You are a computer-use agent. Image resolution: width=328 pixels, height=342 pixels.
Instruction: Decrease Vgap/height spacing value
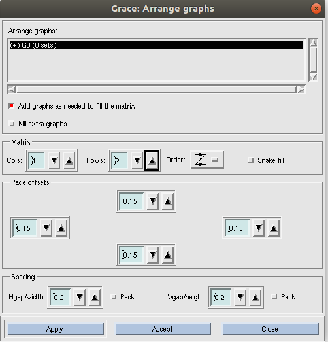(240, 297)
